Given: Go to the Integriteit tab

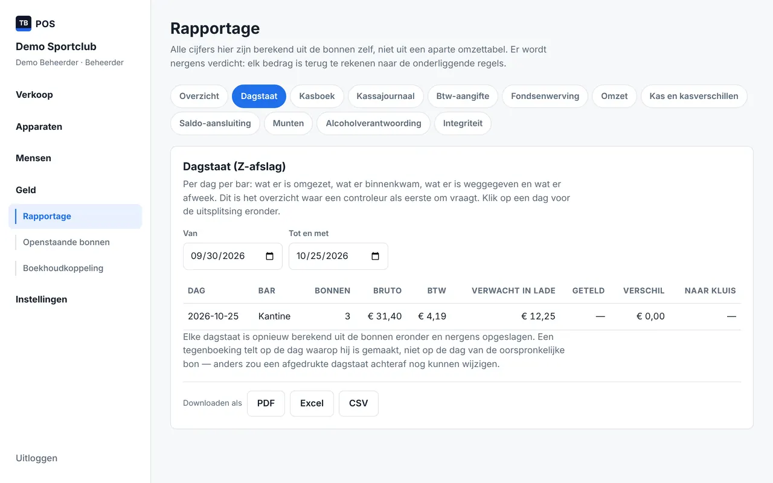Looking at the screenshot, I should [x=463, y=123].
